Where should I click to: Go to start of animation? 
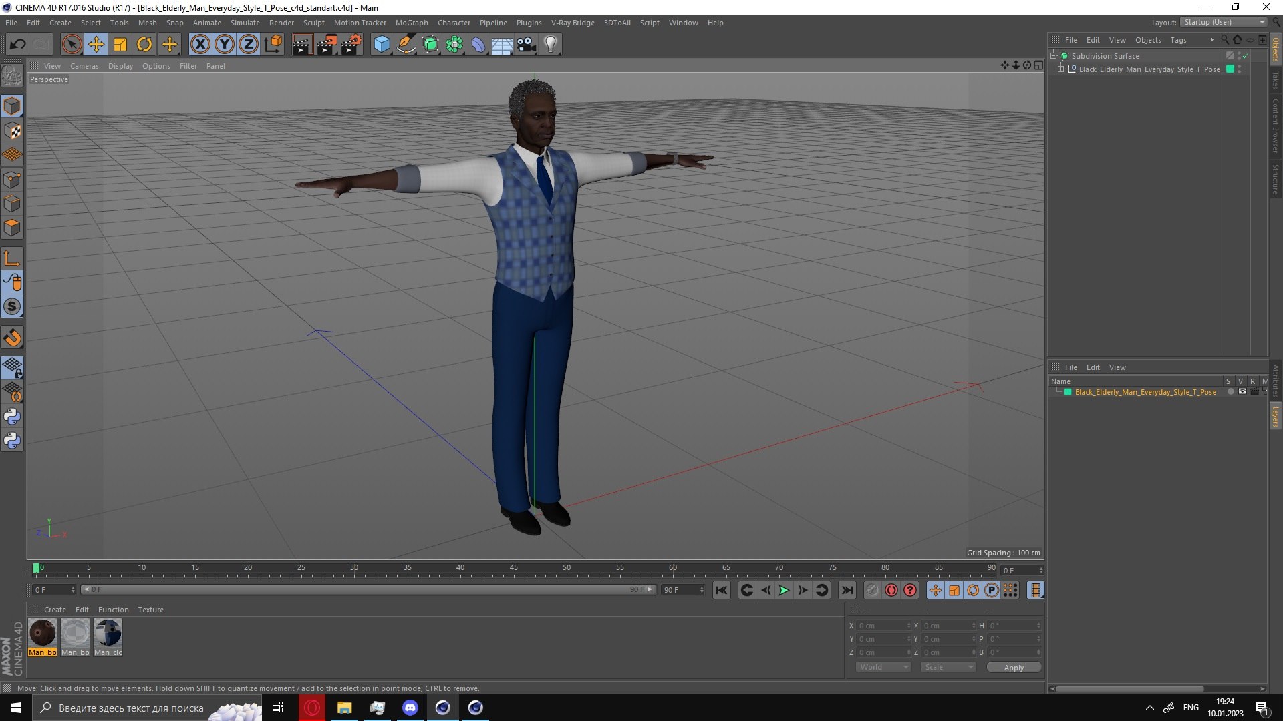click(721, 590)
